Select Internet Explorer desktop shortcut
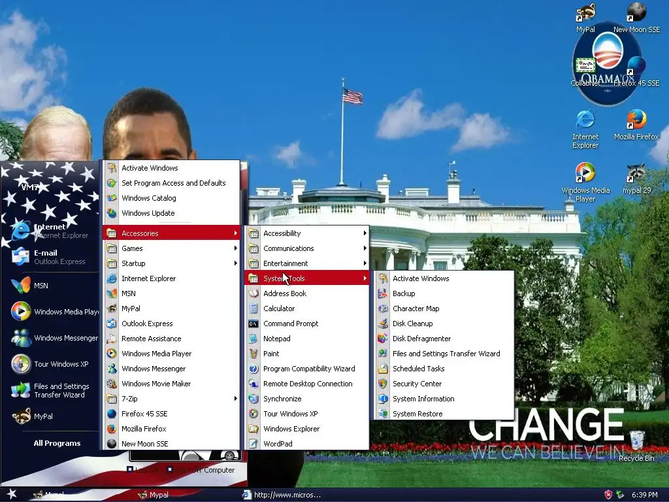This screenshot has width=669, height=502. (x=585, y=129)
